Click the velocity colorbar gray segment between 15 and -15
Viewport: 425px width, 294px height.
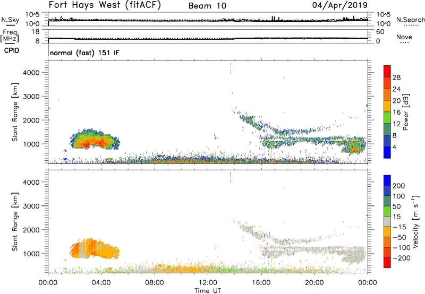pos(387,221)
